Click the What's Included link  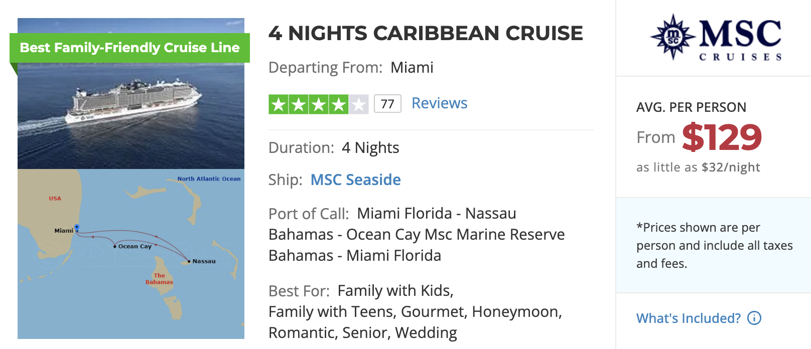(x=689, y=318)
